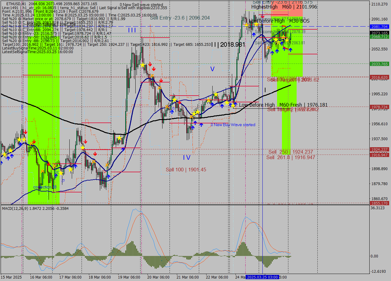This screenshot has height=281, width=391.
Task: Click the salmon red zone at top right
Action: coord(295,9)
